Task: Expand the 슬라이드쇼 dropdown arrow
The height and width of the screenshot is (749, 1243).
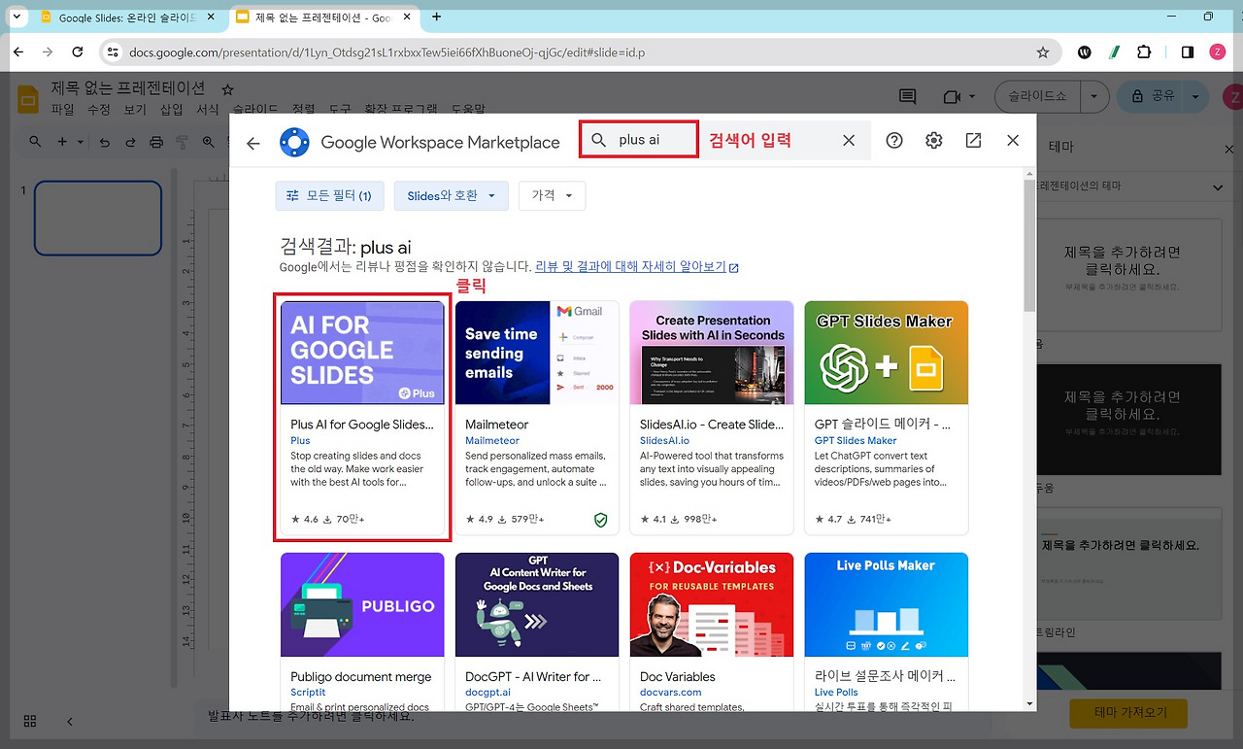Action: [x=1094, y=96]
